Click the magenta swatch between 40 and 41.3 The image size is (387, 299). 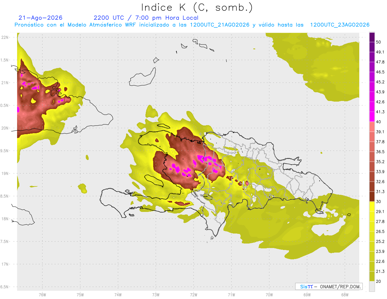pyautogui.click(x=372, y=117)
